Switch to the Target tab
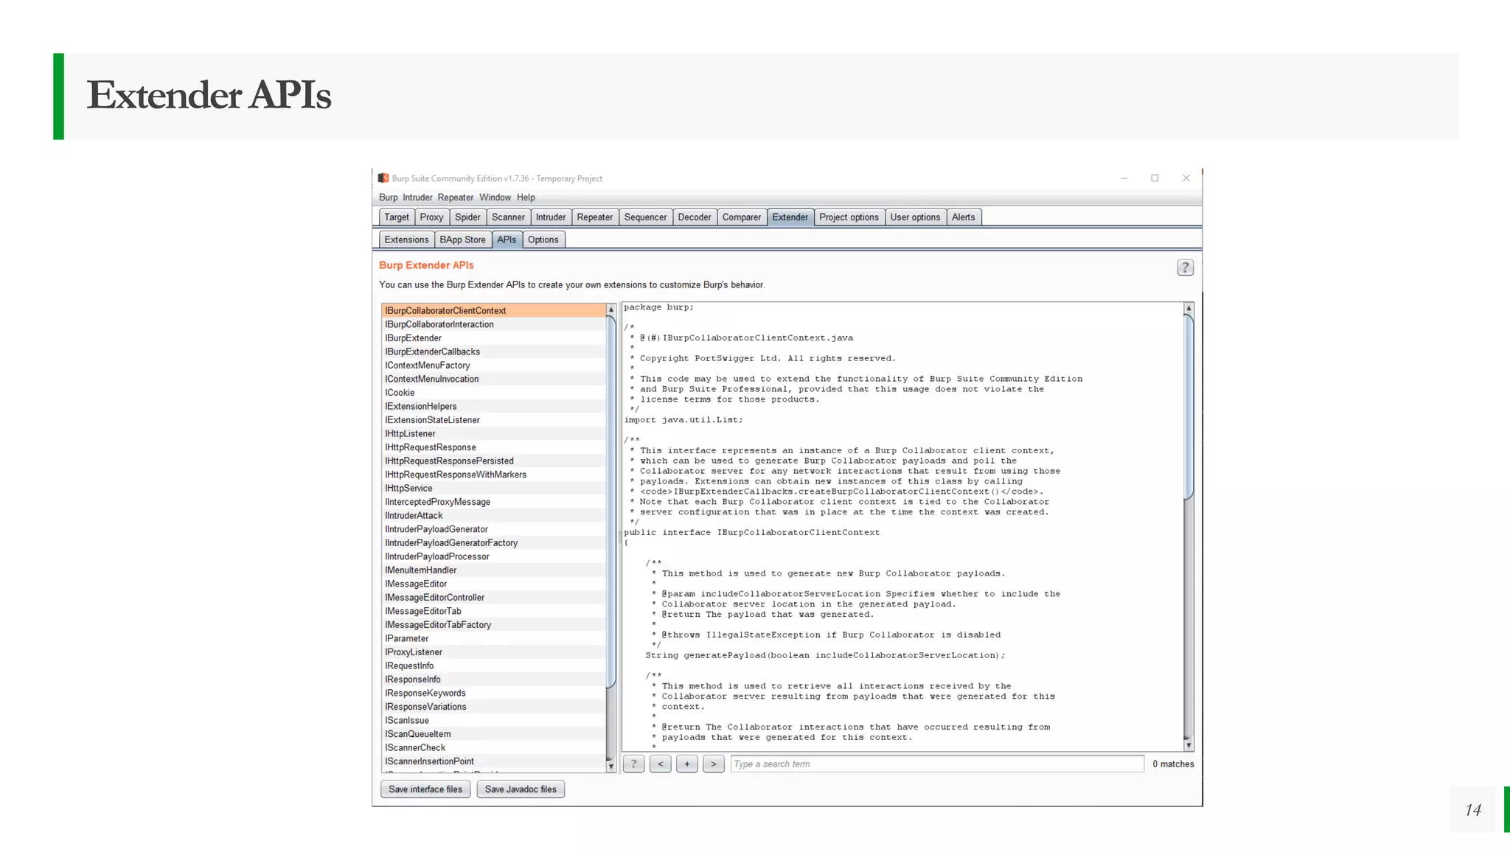 397,217
